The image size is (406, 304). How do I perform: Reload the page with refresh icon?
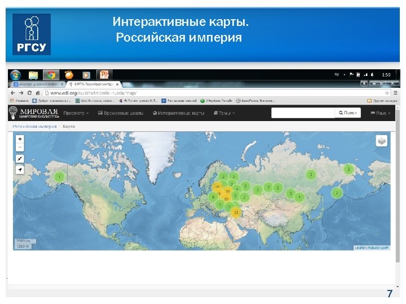(29, 93)
